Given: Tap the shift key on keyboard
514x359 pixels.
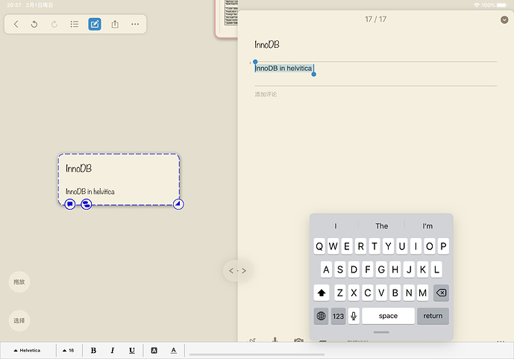Looking at the screenshot, I should [322, 293].
